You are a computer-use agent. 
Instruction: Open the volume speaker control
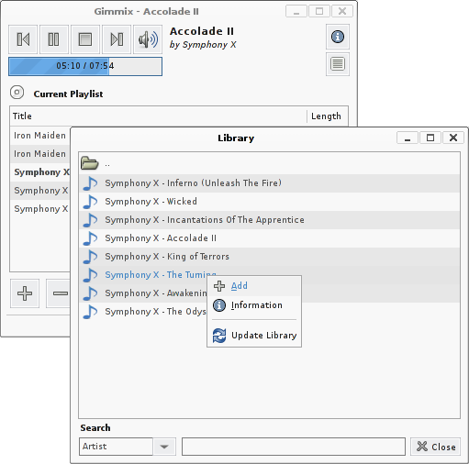(148, 39)
